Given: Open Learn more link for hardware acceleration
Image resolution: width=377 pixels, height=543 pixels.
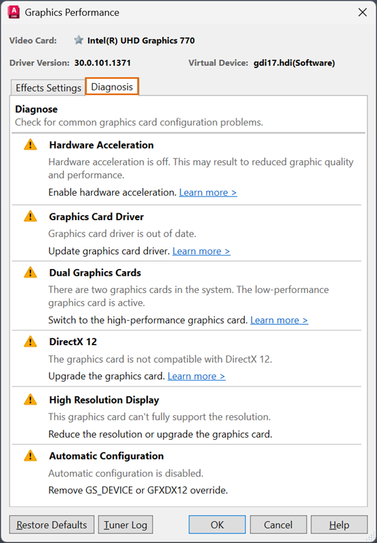Looking at the screenshot, I should [x=208, y=192].
